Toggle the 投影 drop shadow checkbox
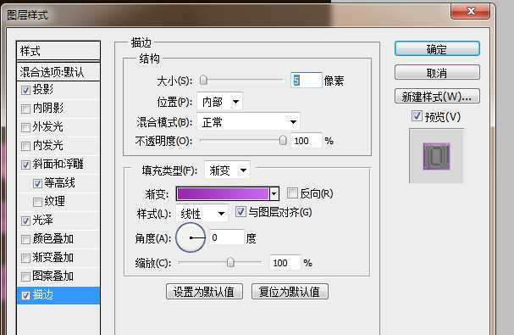514x335 pixels. [x=25, y=90]
